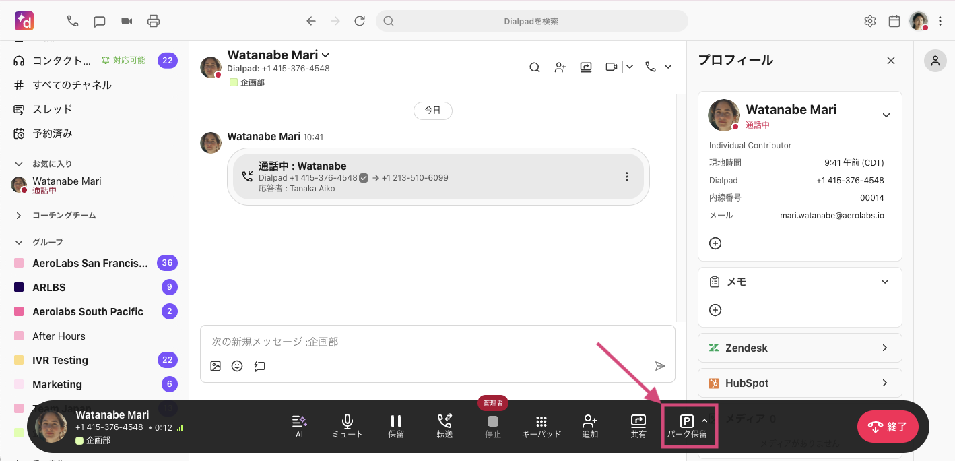Insert emoji in message composer
The image size is (955, 461).
237,366
